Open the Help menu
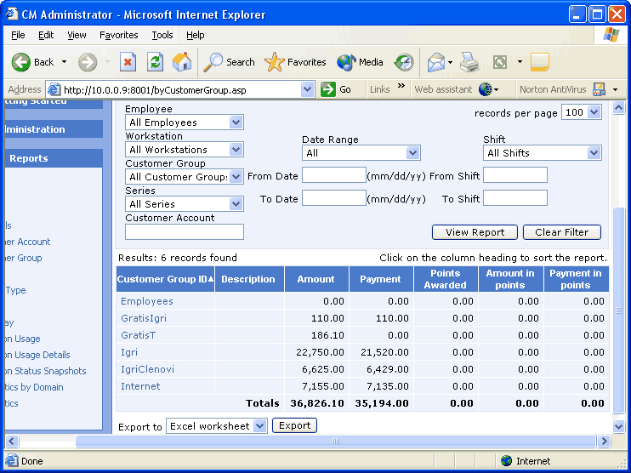631x473 pixels. click(196, 35)
